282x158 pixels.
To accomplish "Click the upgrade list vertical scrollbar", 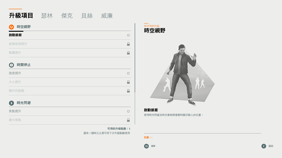I will click(135, 58).
